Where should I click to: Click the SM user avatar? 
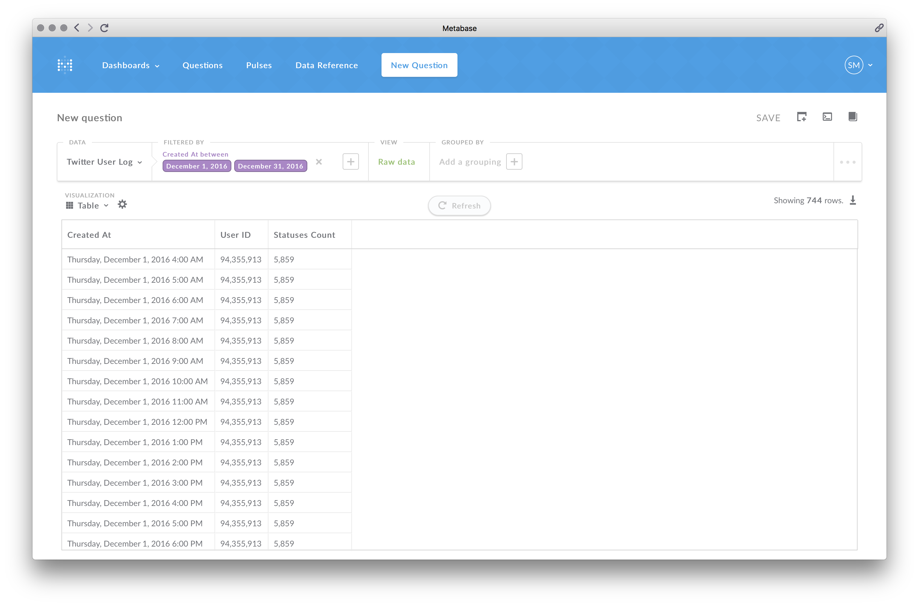[853, 65]
